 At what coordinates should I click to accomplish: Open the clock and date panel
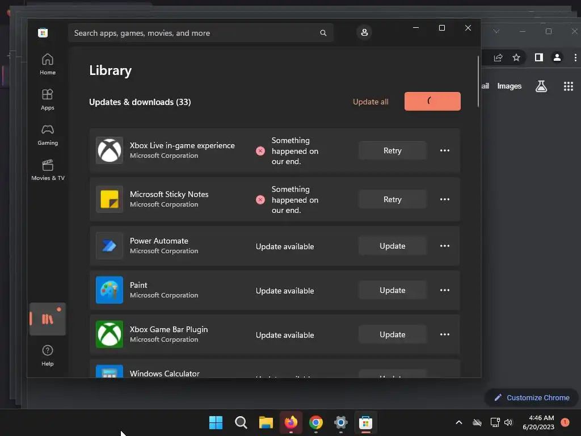tap(538, 422)
